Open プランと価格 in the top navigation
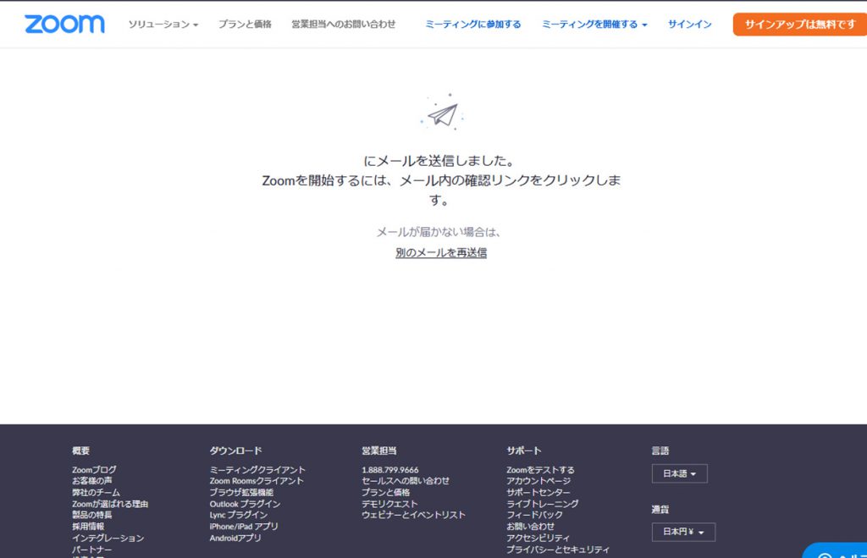 pos(245,25)
